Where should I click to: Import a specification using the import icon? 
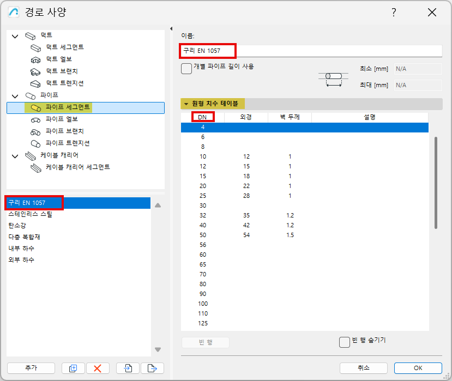pos(128,368)
